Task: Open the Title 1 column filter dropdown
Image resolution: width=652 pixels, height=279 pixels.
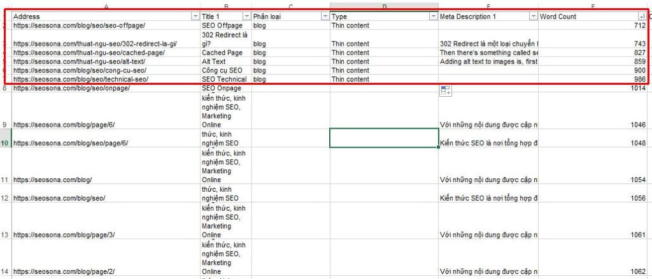Action: tap(246, 17)
